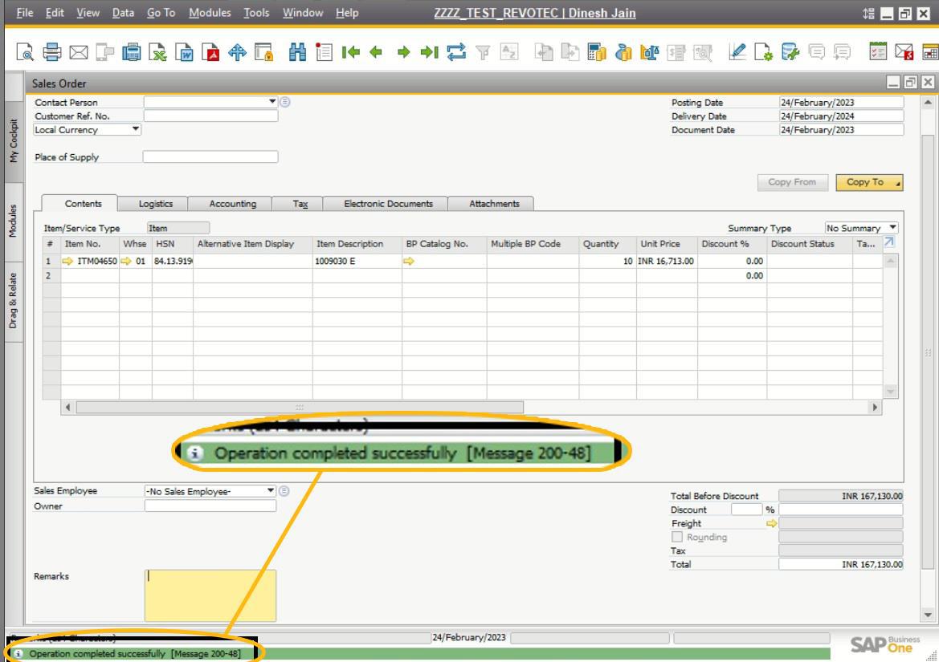This screenshot has height=662, width=939.
Task: Open the Calendar checklist toolbar icon
Action: (878, 51)
